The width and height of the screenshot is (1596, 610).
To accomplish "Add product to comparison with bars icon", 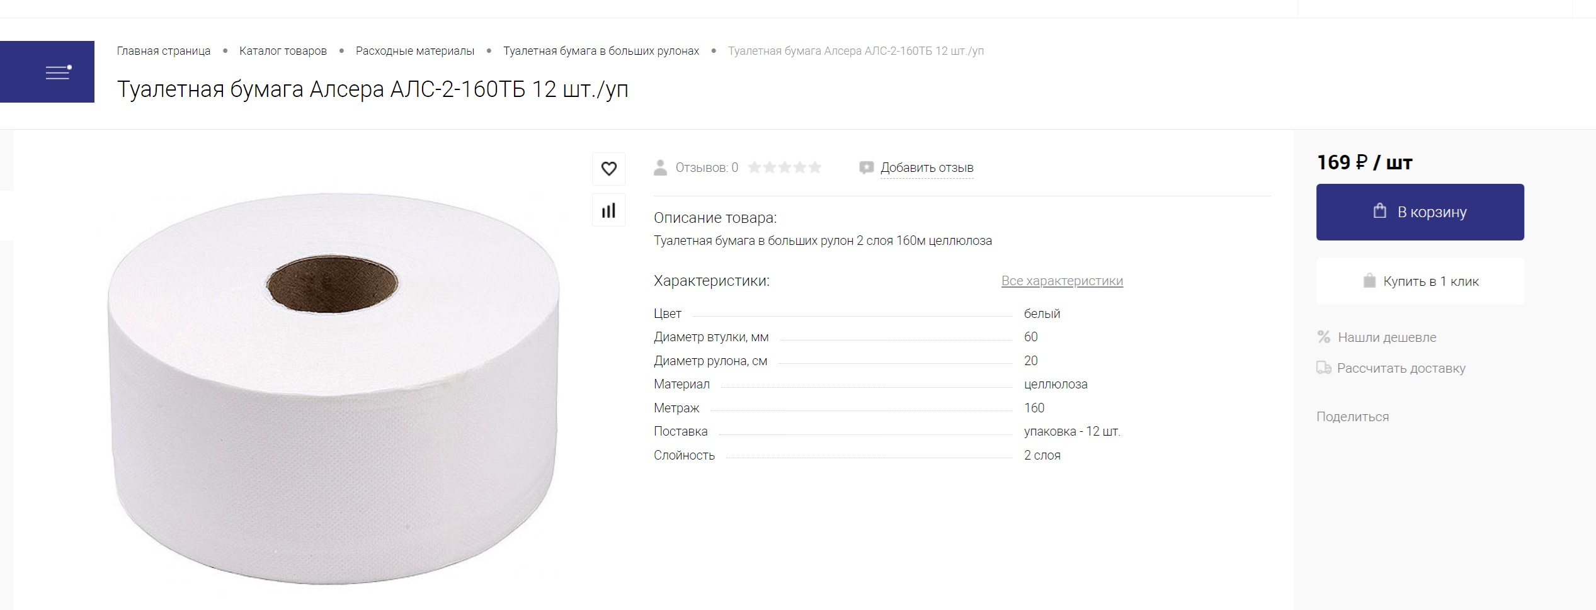I will (608, 210).
